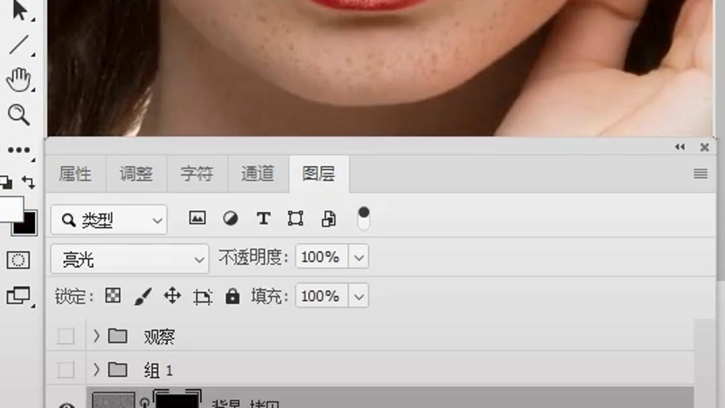Screen dimensions: 725x408
Task: Filter layers to show adjustment layers
Action: click(230, 218)
